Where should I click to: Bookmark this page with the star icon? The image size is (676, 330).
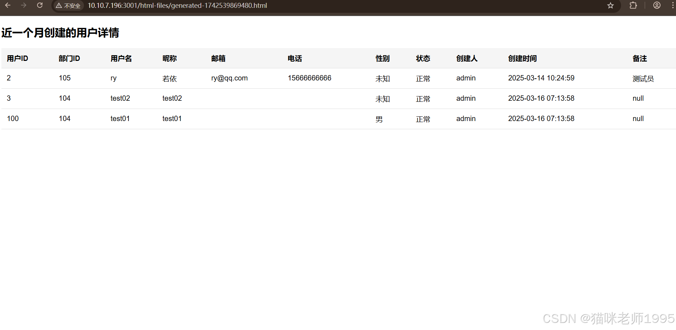pos(610,5)
